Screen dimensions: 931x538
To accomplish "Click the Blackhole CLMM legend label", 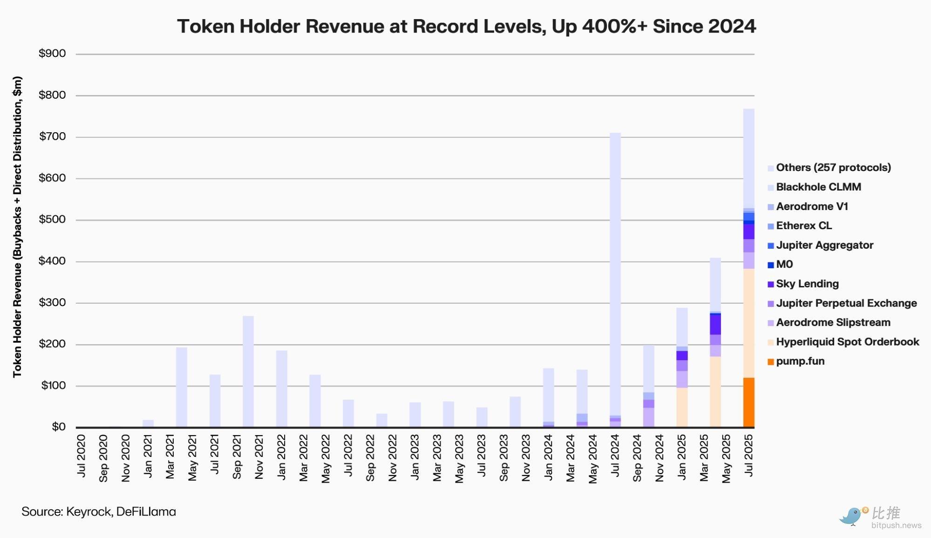I will click(818, 187).
